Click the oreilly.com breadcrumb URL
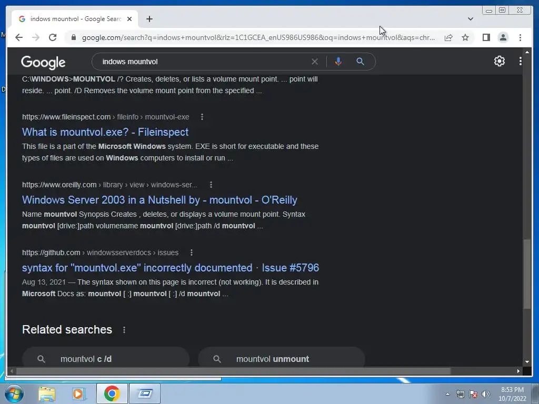The height and width of the screenshot is (404, 539). click(109, 185)
